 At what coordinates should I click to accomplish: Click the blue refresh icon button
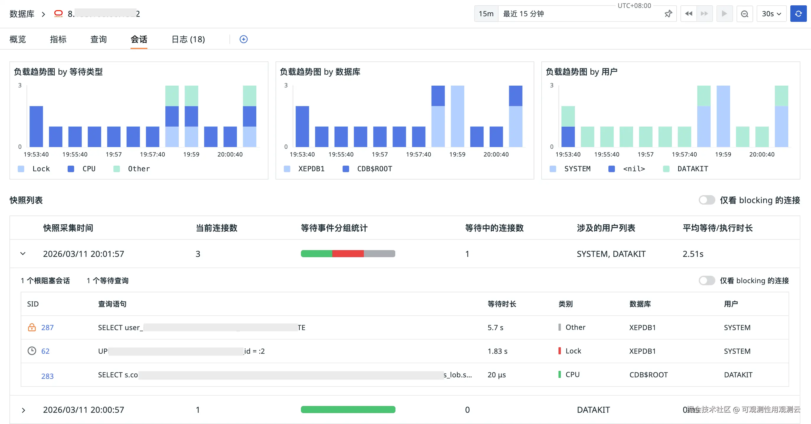point(798,14)
